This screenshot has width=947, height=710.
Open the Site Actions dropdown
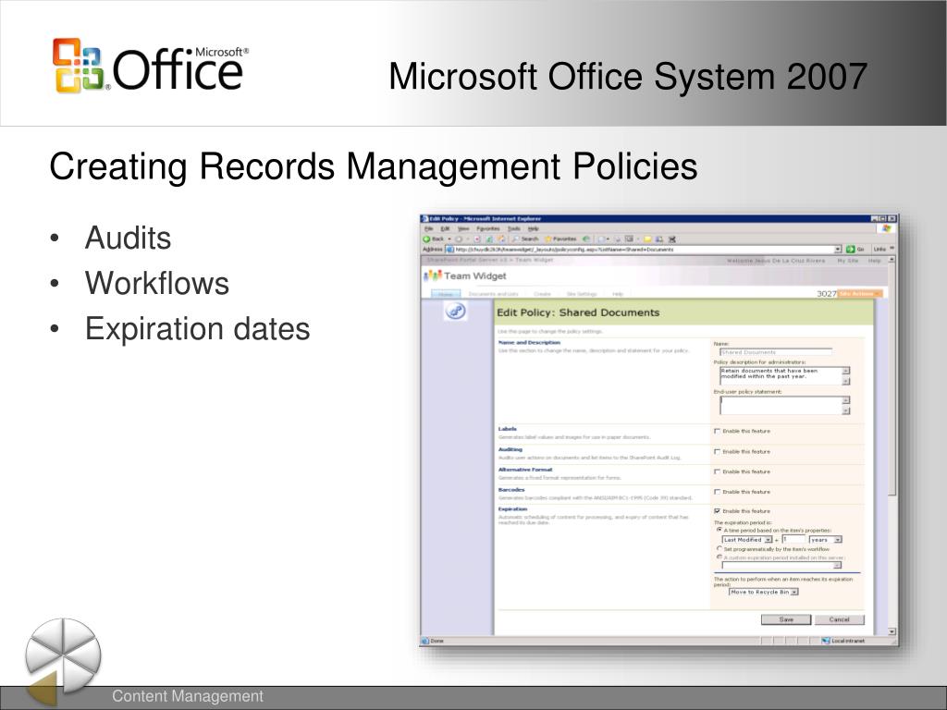pos(859,293)
